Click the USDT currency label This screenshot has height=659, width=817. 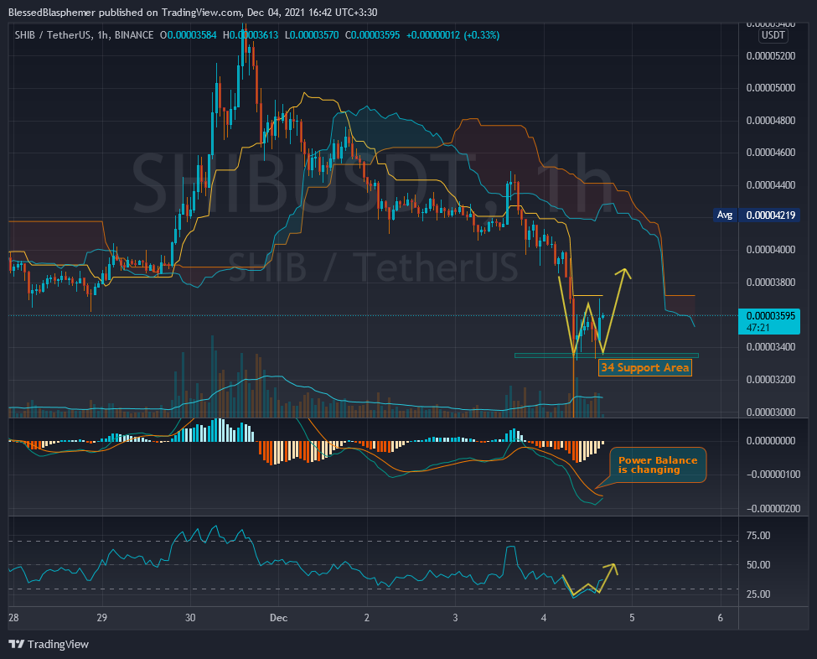(x=773, y=35)
